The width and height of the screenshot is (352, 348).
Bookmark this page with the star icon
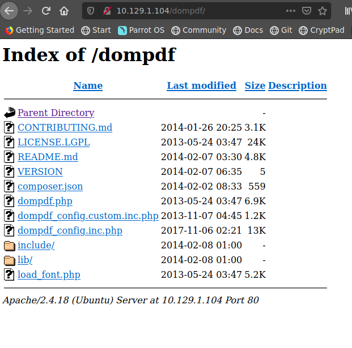coord(323,11)
